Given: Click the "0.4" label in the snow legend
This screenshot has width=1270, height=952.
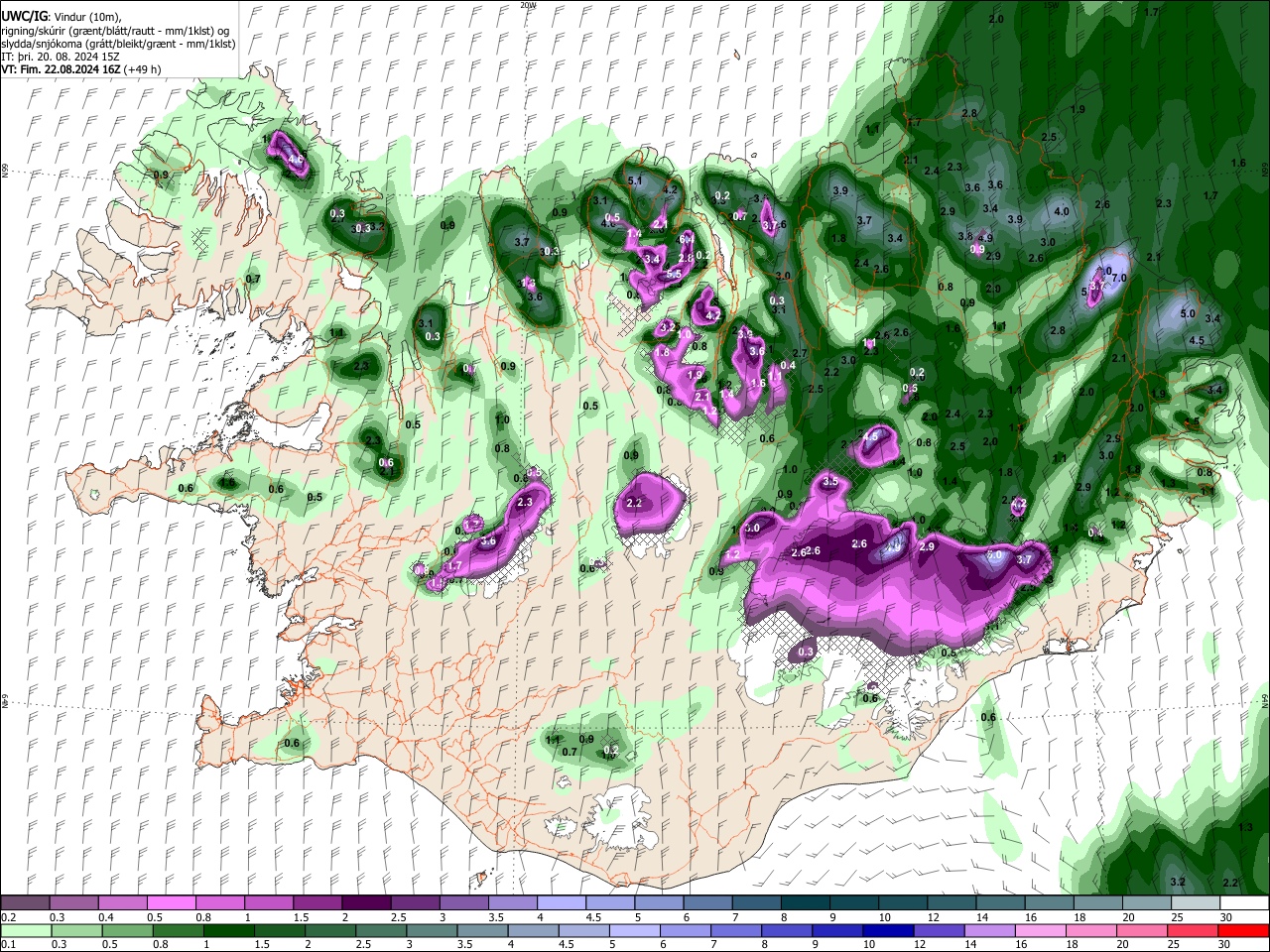Looking at the screenshot, I should [x=106, y=917].
